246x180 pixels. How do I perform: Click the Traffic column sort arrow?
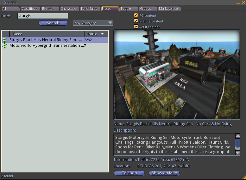pyautogui.click(x=103, y=34)
